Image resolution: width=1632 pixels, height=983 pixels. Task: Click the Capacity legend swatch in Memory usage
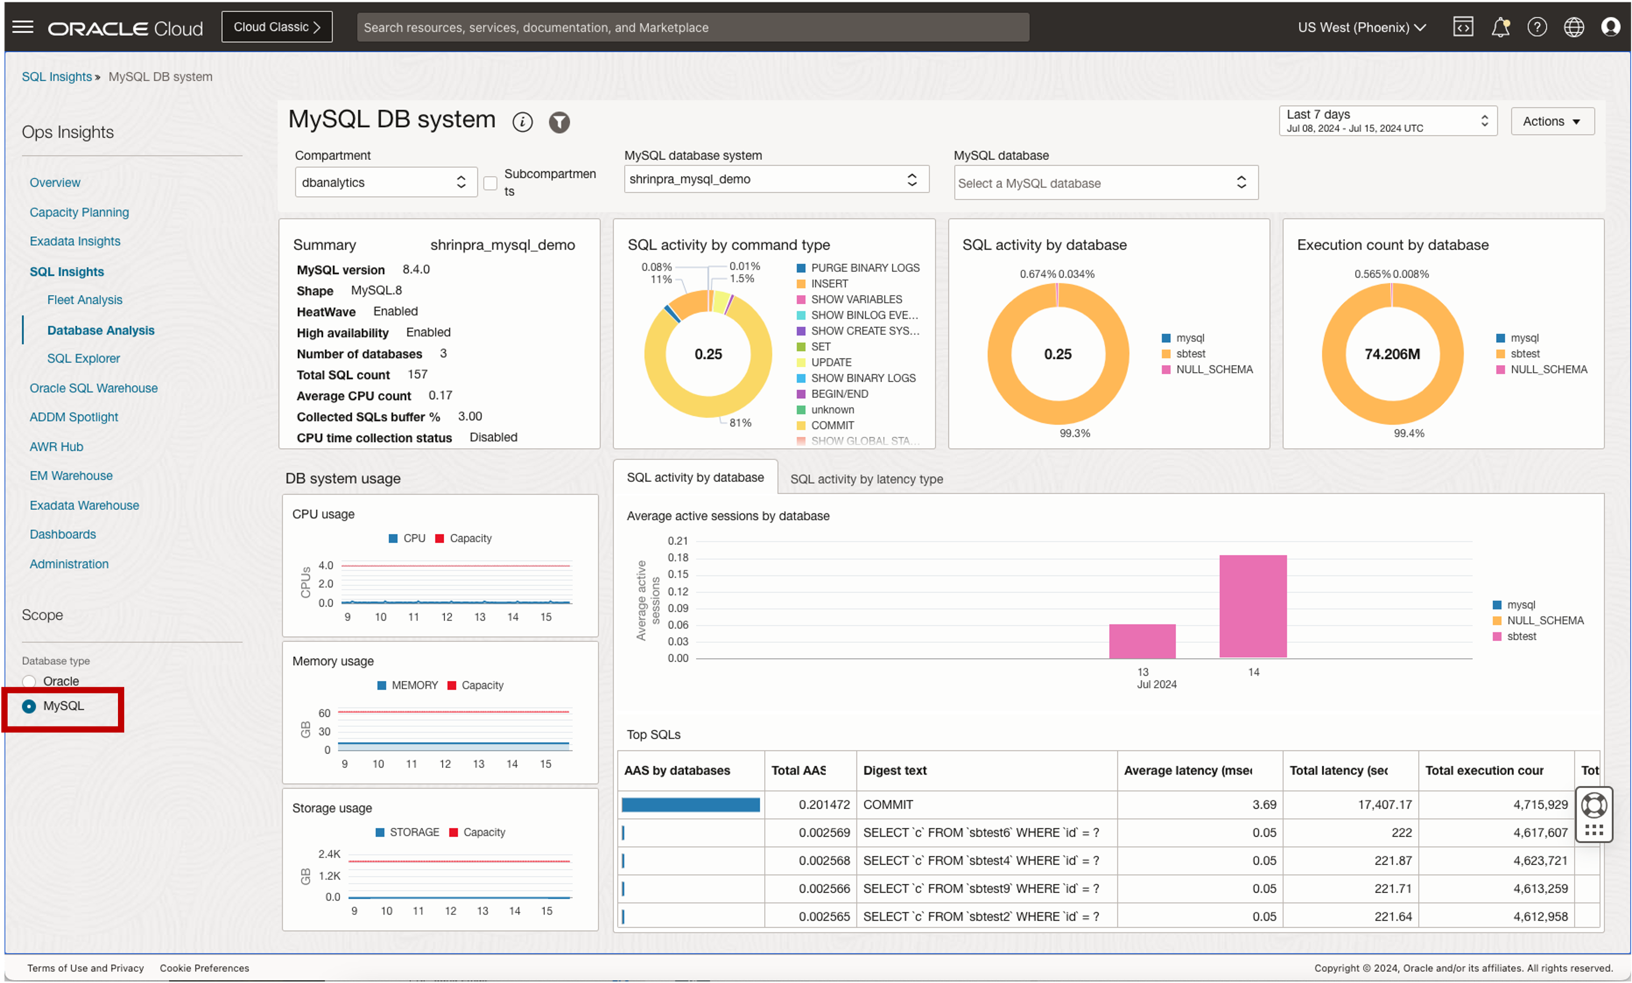tap(452, 685)
